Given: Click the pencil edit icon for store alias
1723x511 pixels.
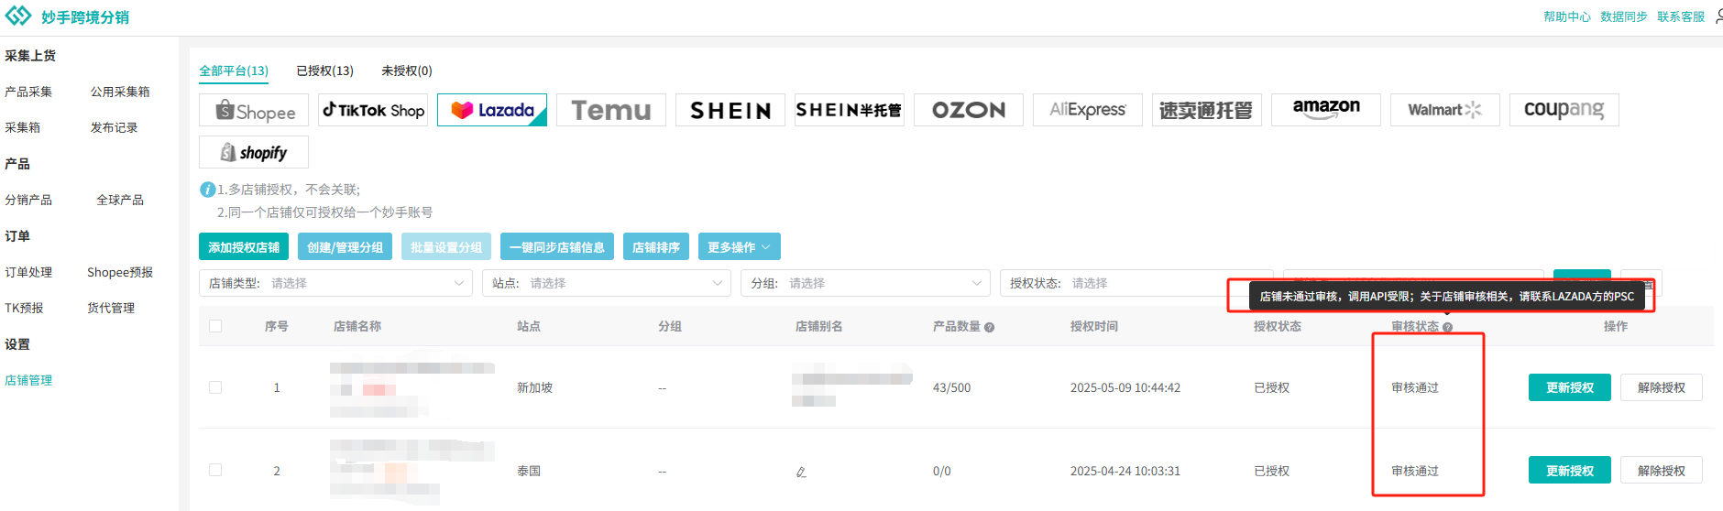Looking at the screenshot, I should [801, 472].
